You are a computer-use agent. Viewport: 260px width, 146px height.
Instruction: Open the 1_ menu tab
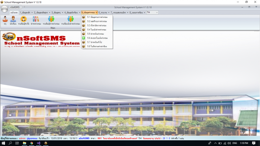pyautogui.click(x=25, y=12)
